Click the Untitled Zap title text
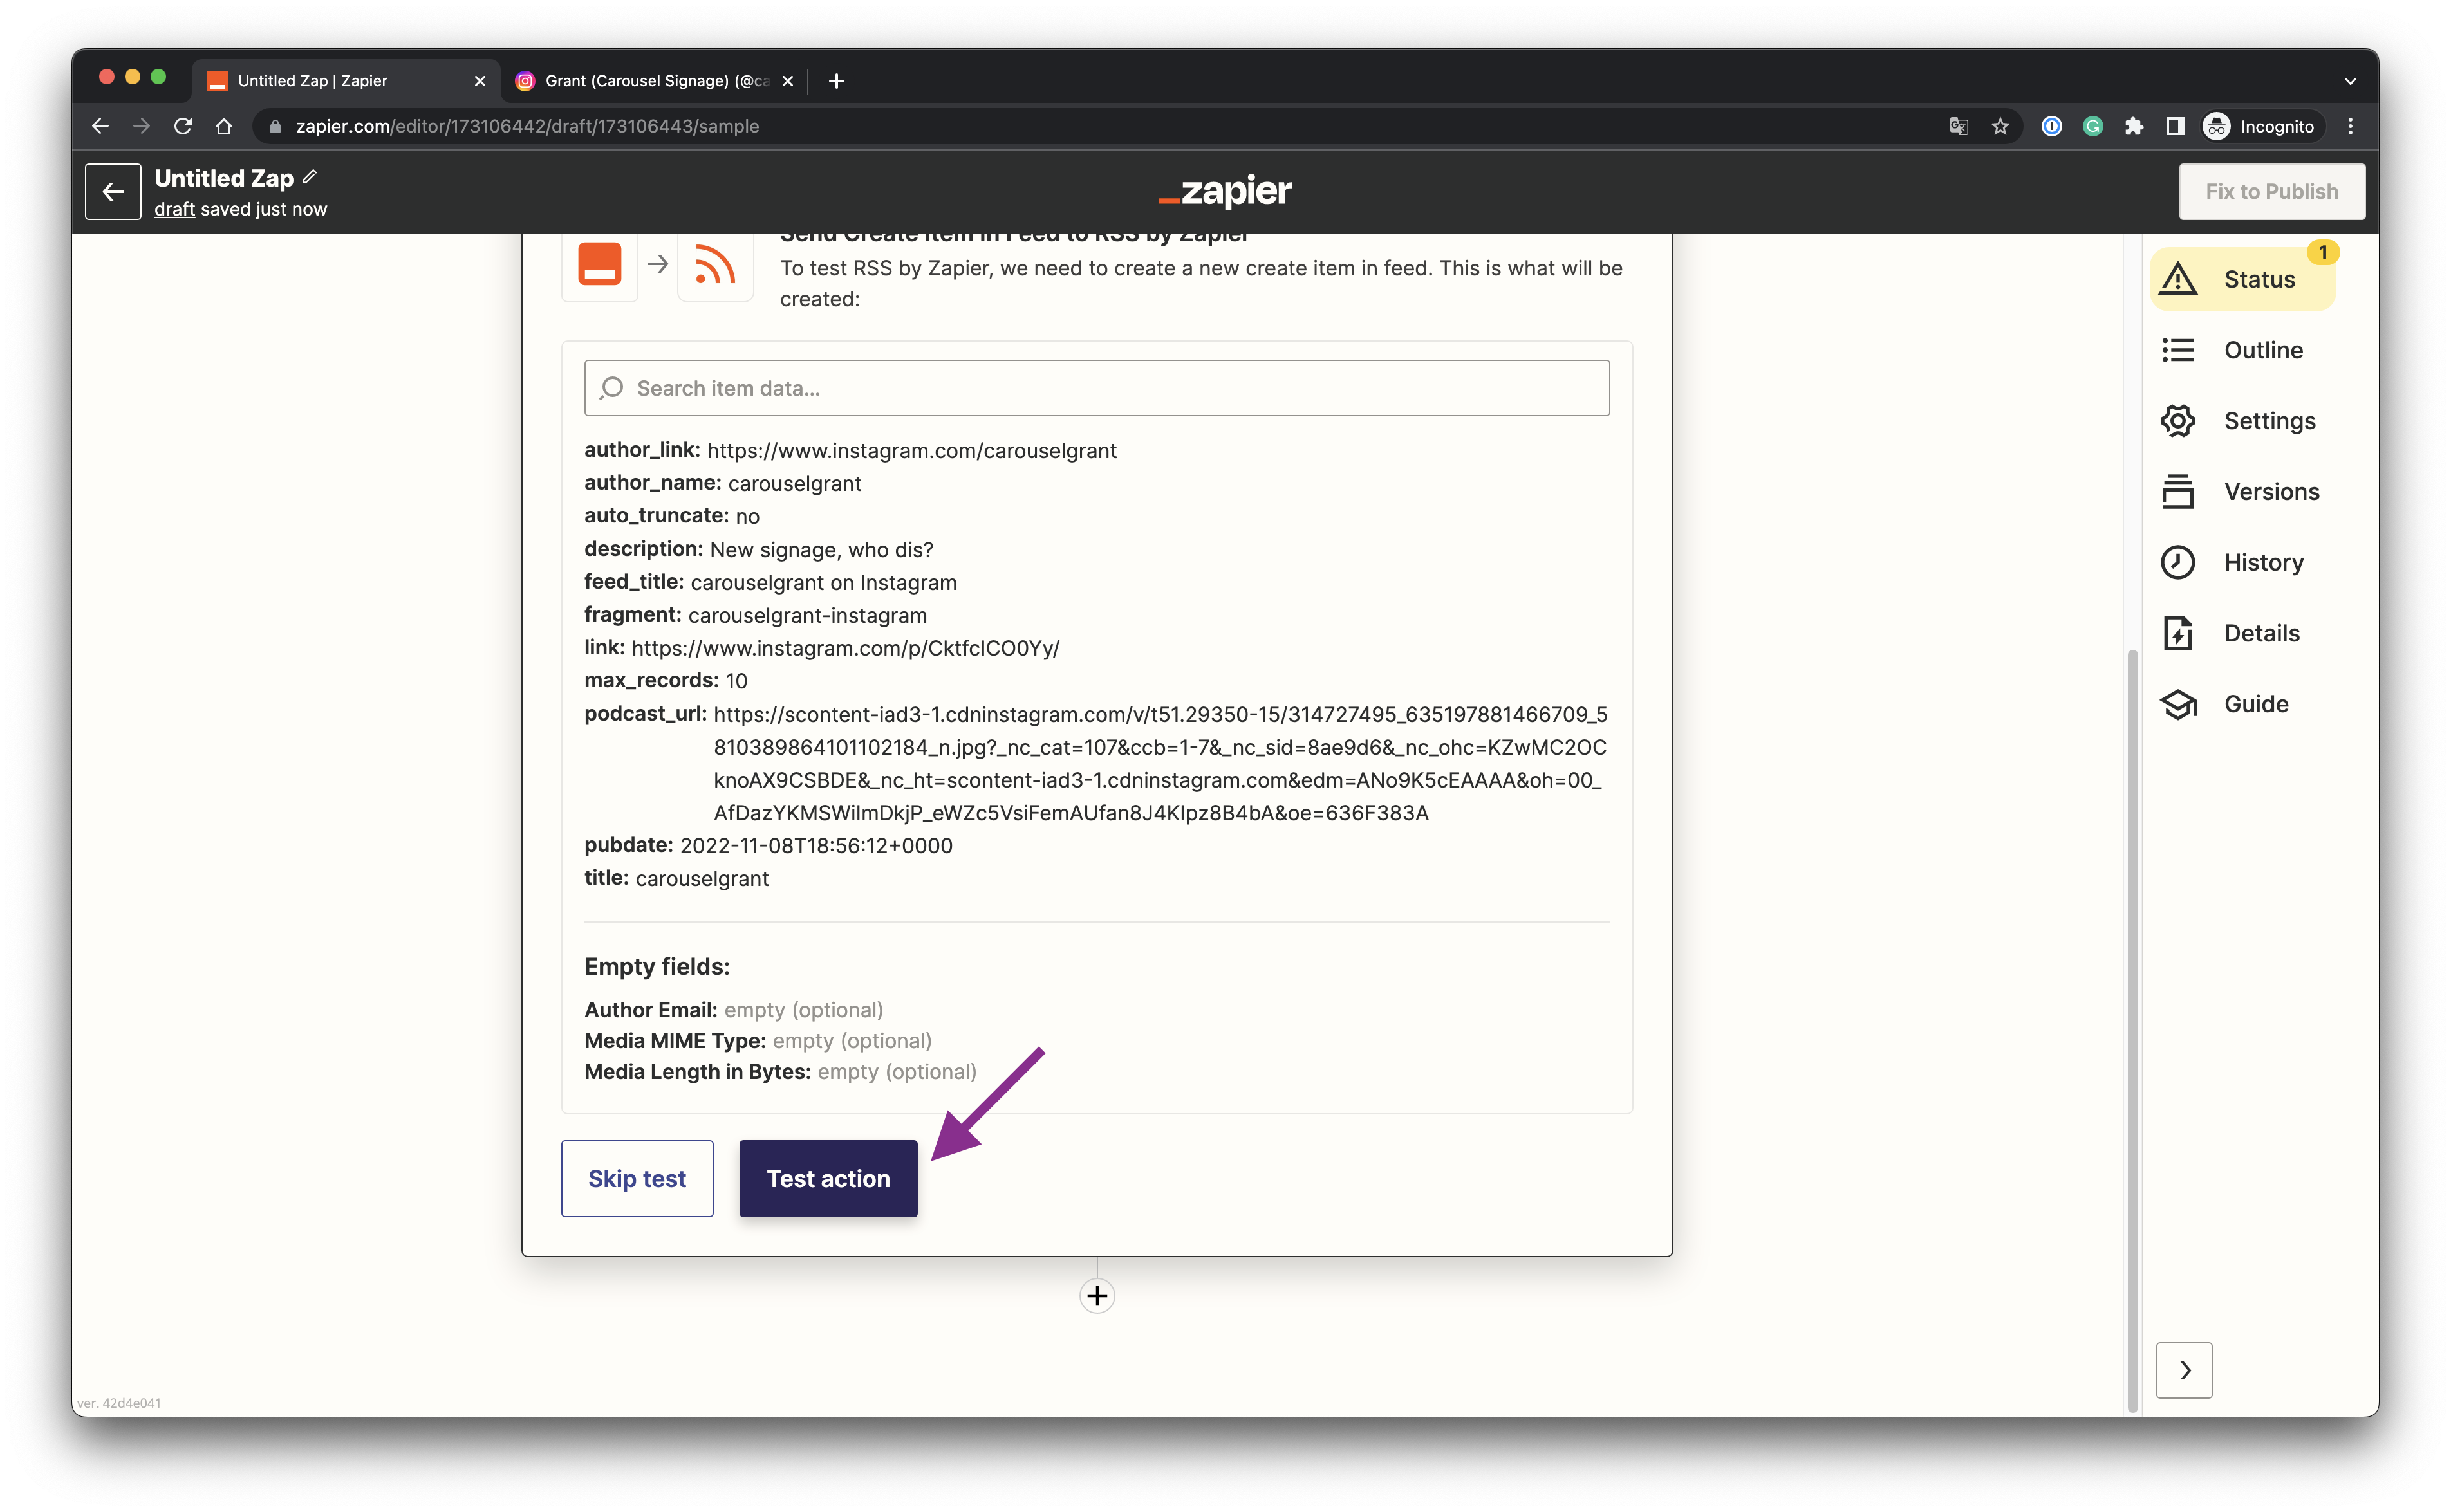 pos(224,178)
